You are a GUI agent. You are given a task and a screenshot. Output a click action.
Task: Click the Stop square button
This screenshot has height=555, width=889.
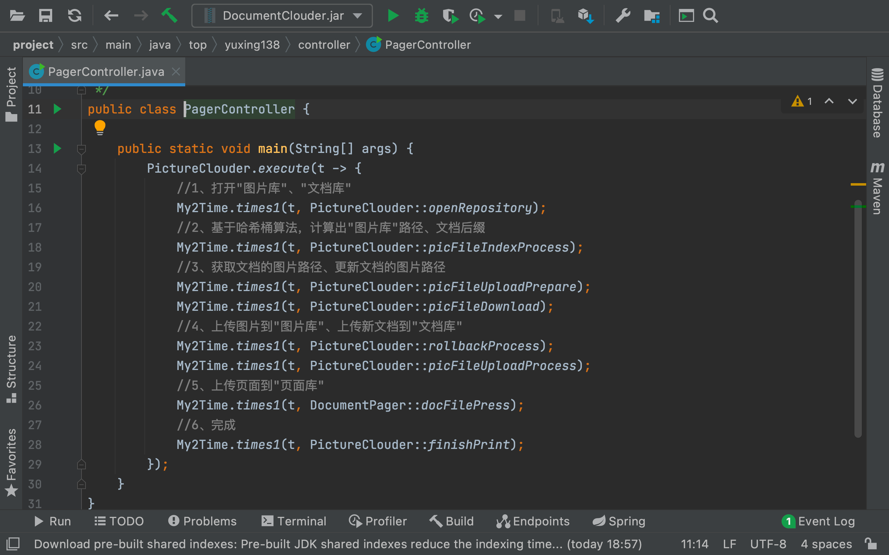pyautogui.click(x=520, y=16)
